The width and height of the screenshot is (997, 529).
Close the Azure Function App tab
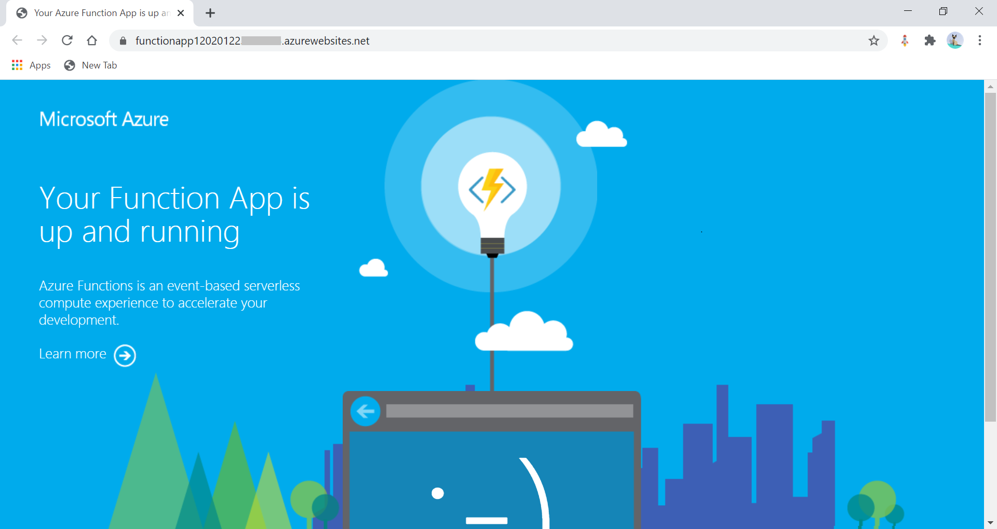(181, 13)
